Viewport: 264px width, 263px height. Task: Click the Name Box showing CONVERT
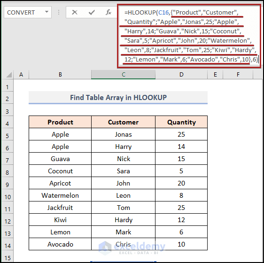[28, 12]
